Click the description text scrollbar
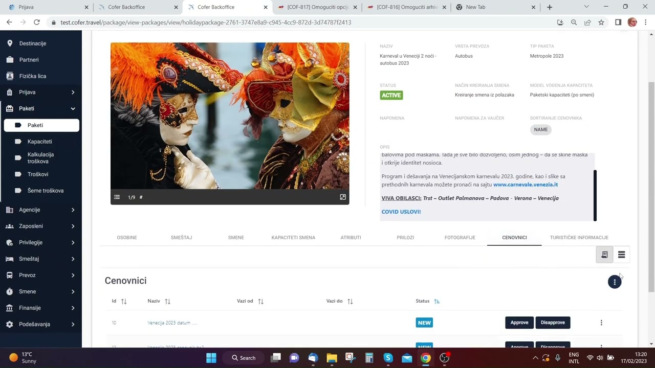 595,195
